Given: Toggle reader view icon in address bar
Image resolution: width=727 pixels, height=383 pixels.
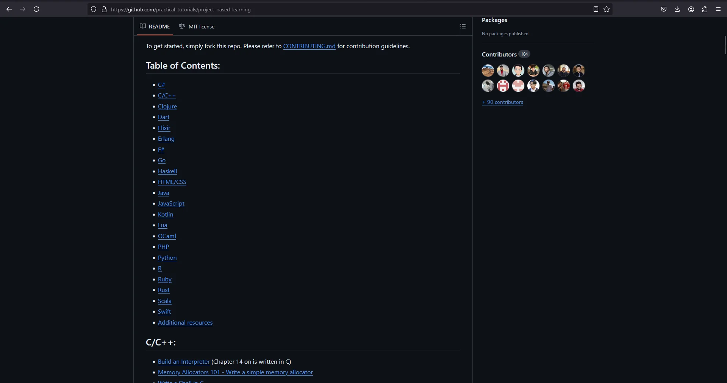Looking at the screenshot, I should 596,9.
